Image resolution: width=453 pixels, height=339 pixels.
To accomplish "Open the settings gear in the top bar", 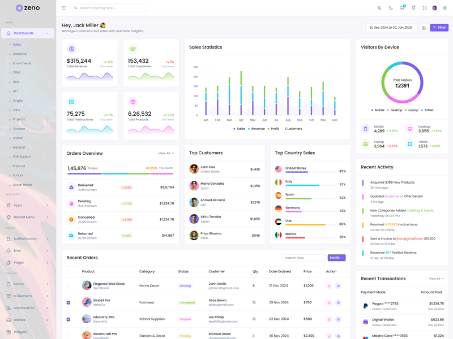I will pyautogui.click(x=445, y=8).
